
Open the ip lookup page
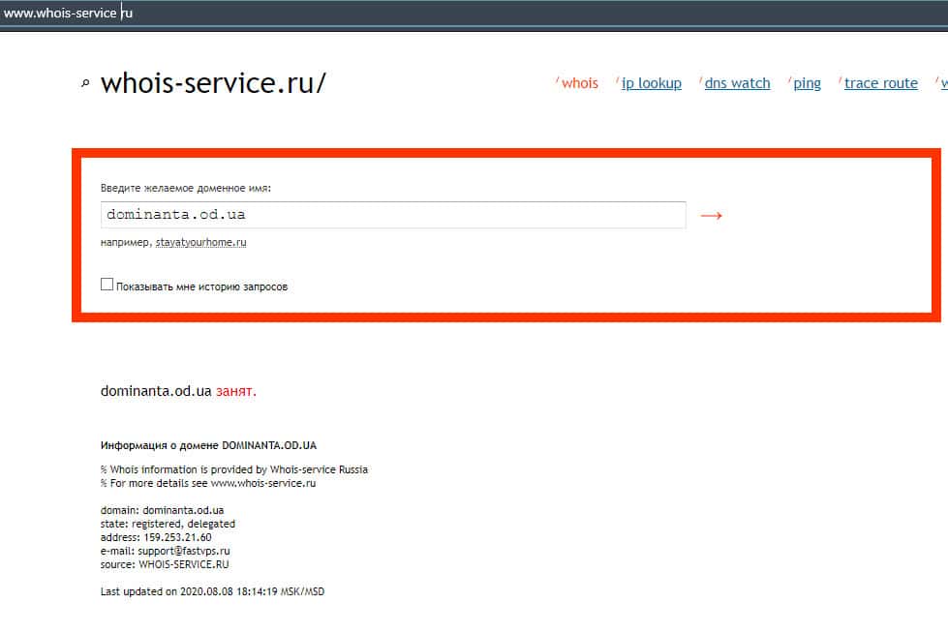(651, 83)
